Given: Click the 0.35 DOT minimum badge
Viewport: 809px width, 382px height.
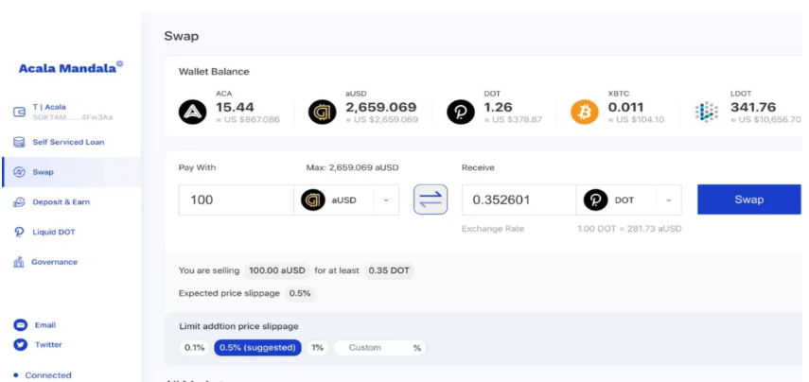Looking at the screenshot, I should [x=389, y=270].
